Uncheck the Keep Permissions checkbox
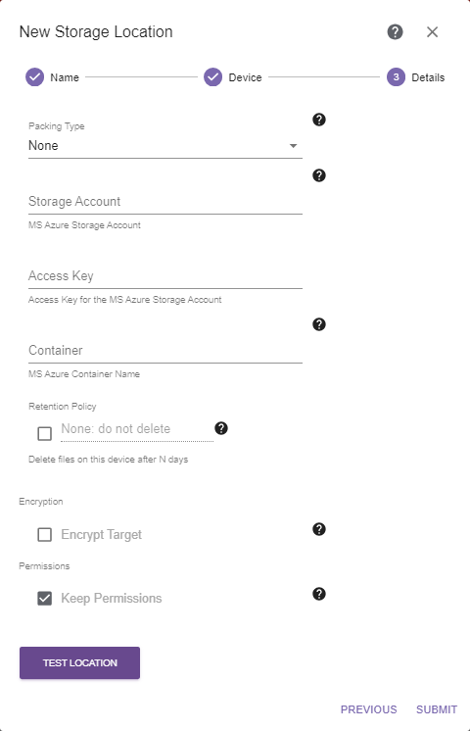This screenshot has height=731, width=470. coord(45,598)
